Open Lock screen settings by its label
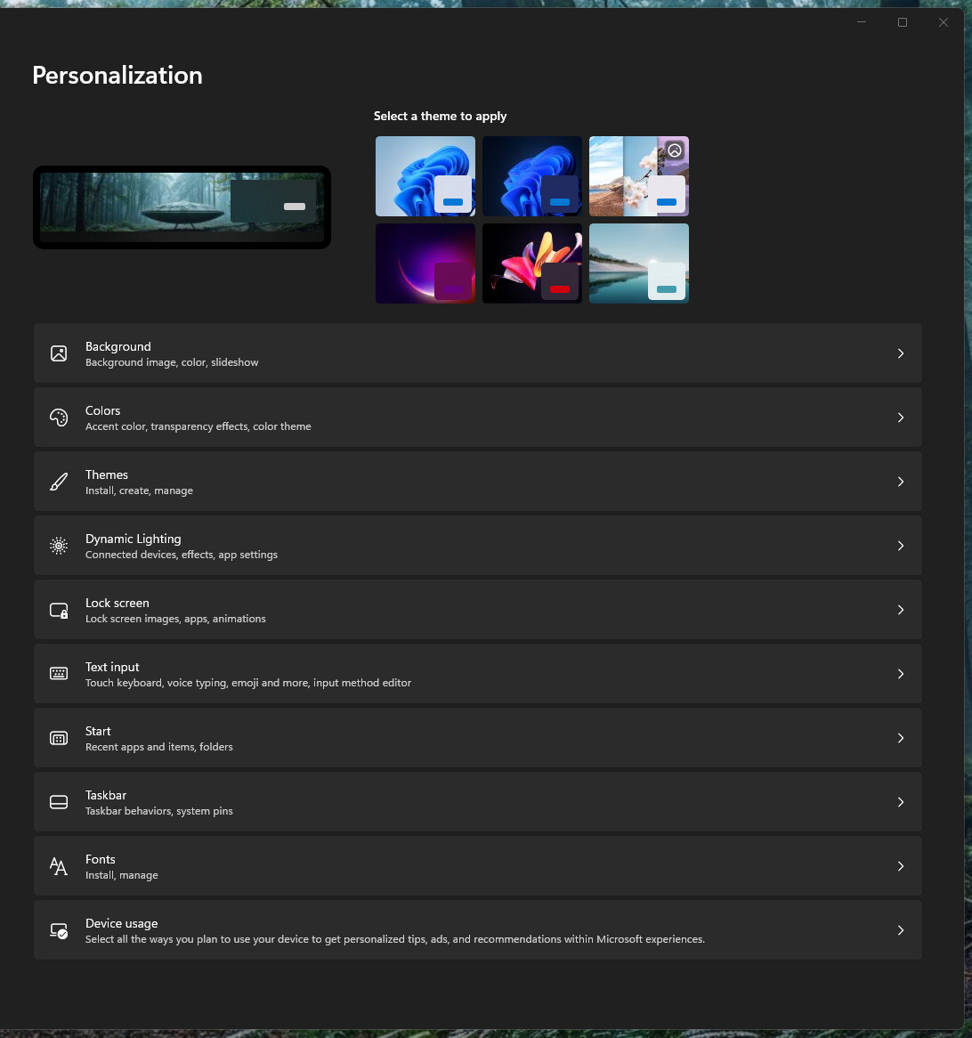This screenshot has width=972, height=1038. pos(117,603)
